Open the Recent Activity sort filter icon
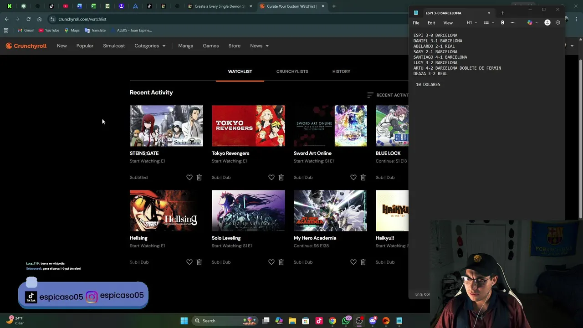583x328 pixels. (370, 95)
